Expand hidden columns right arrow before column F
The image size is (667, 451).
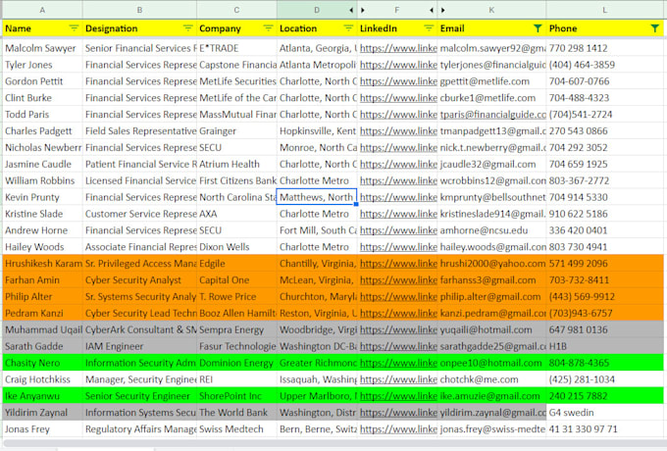tap(363, 10)
